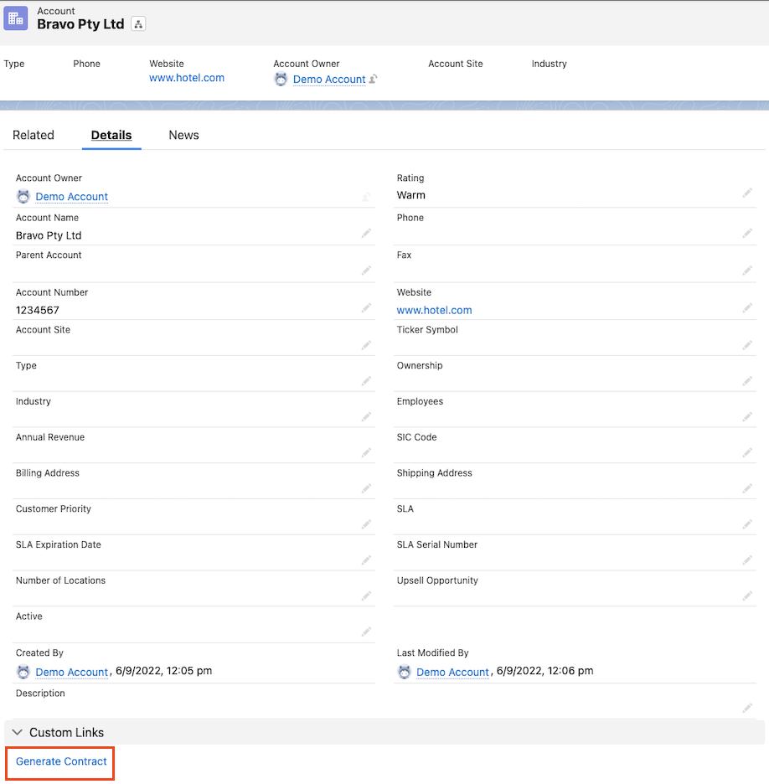Click the Account building icon in header

[16, 18]
